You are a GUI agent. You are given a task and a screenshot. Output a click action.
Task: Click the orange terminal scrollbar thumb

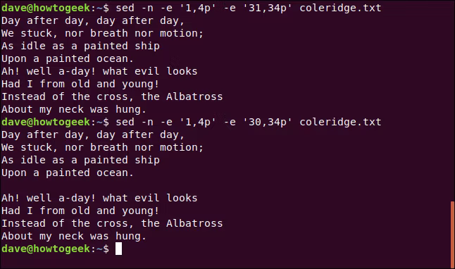[452, 234]
